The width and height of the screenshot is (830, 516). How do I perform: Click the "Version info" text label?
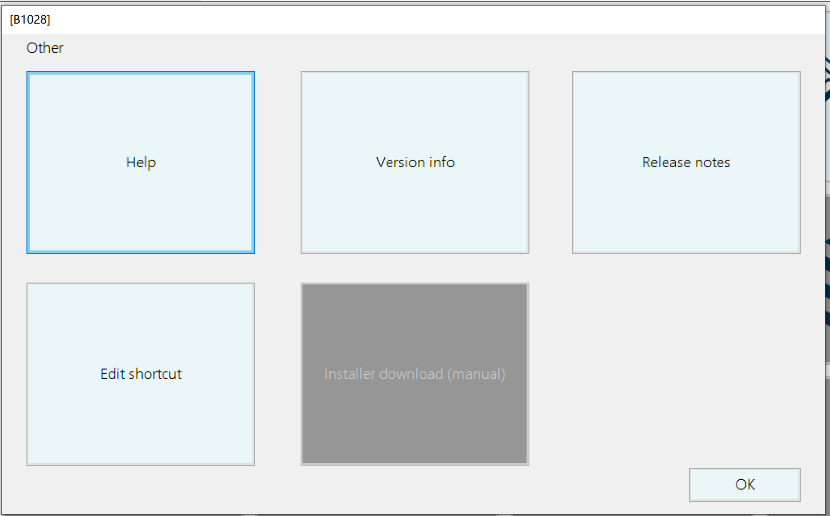click(x=415, y=162)
